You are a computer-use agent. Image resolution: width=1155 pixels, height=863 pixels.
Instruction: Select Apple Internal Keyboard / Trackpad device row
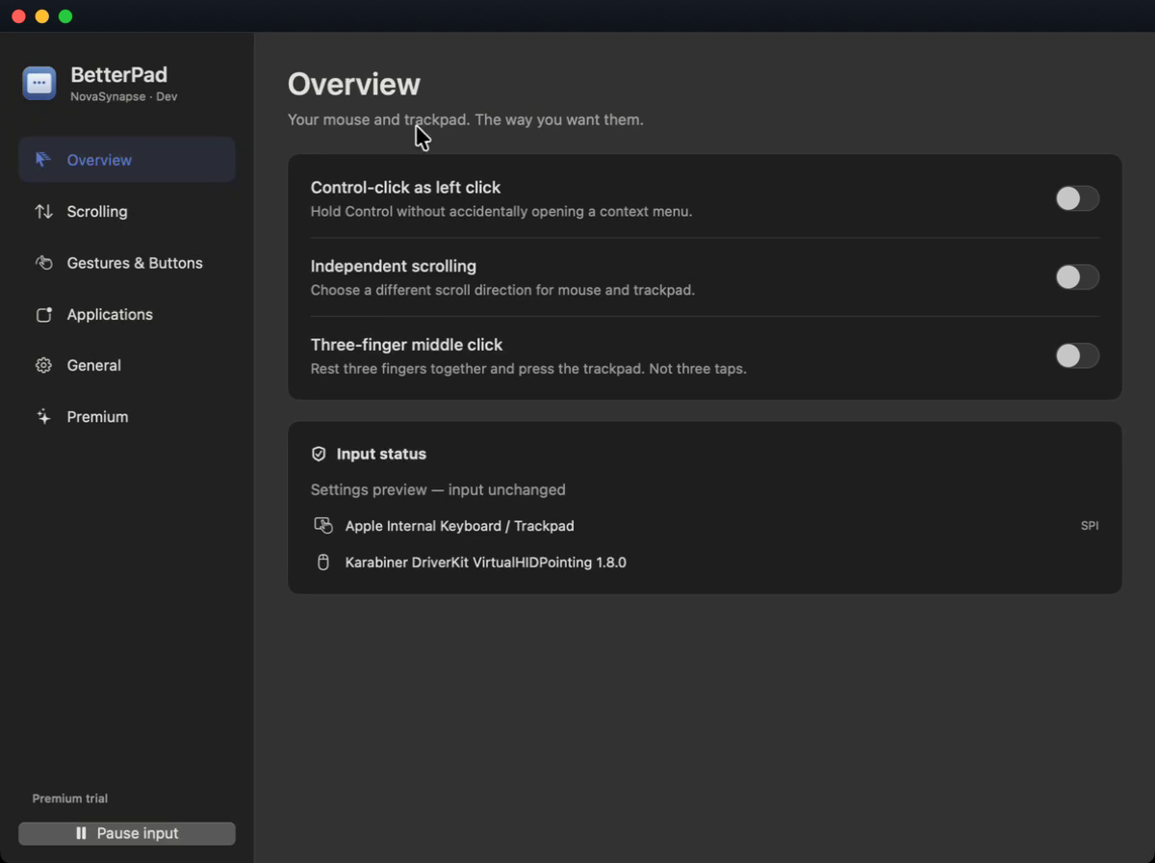tap(706, 526)
